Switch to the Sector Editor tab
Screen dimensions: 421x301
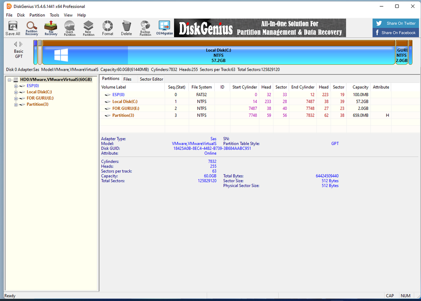151,79
